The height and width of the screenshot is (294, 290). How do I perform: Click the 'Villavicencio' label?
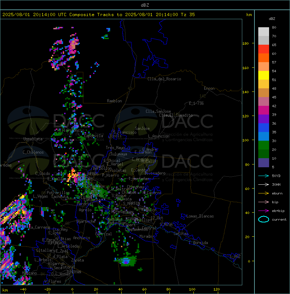pos(71,130)
